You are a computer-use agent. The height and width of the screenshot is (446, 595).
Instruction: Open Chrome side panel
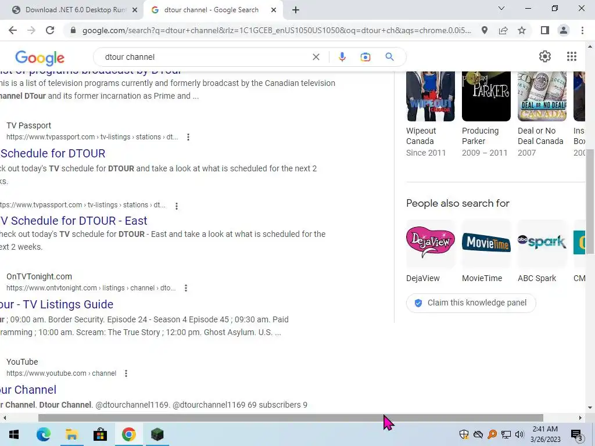point(545,30)
